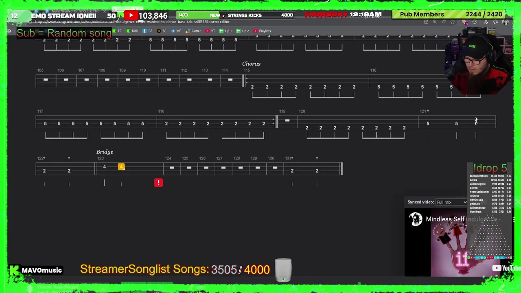
Task: Open the Kick bookmark
Action: (132, 31)
